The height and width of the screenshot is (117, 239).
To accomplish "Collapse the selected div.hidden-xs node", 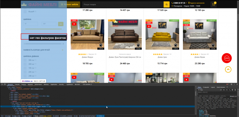I will tap(12, 107).
